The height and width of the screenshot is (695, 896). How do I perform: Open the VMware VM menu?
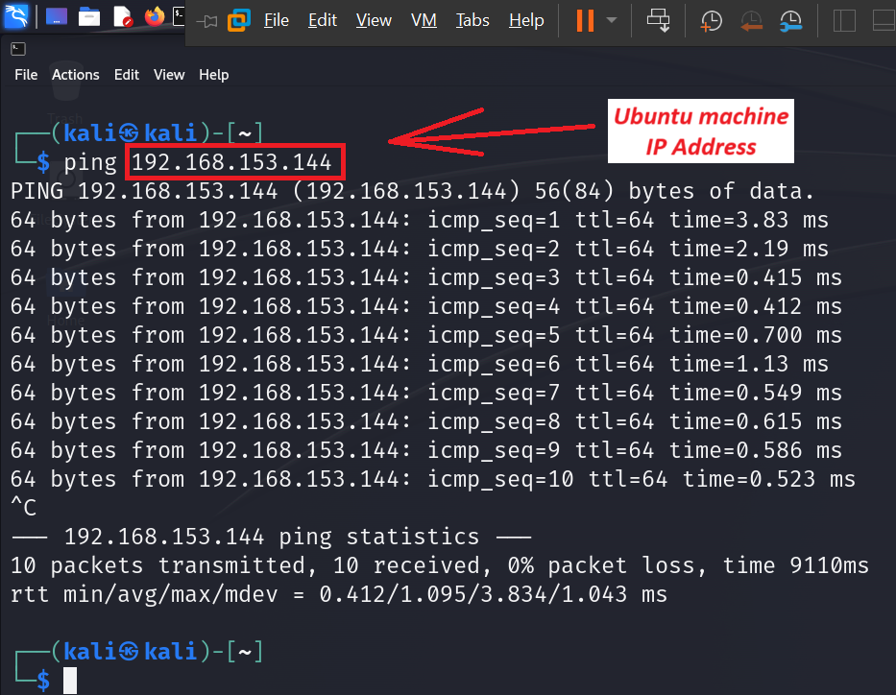[424, 20]
